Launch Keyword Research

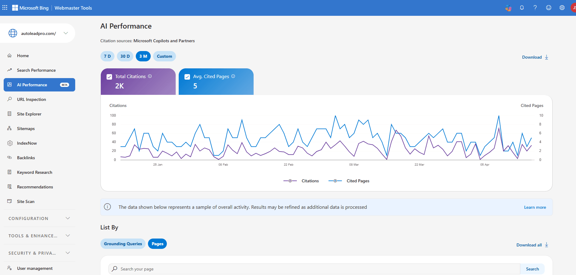click(34, 172)
